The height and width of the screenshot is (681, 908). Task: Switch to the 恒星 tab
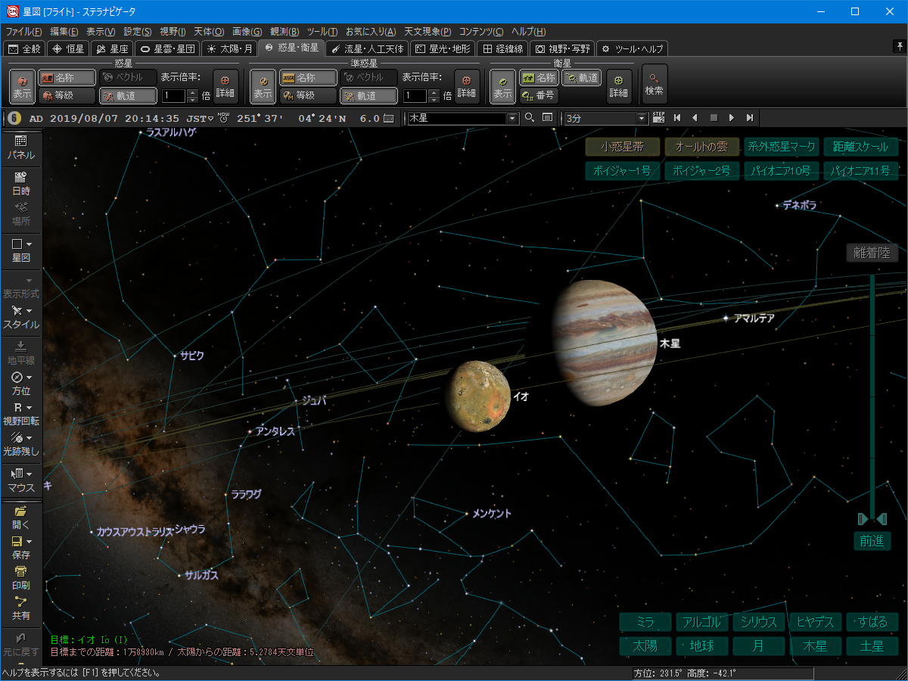68,48
